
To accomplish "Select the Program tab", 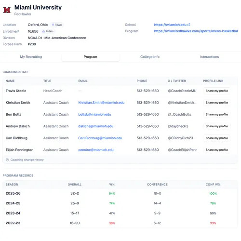I will click(x=90, y=57).
